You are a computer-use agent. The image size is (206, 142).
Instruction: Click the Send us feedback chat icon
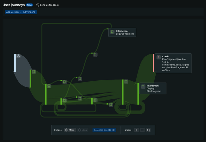tap(38, 5)
